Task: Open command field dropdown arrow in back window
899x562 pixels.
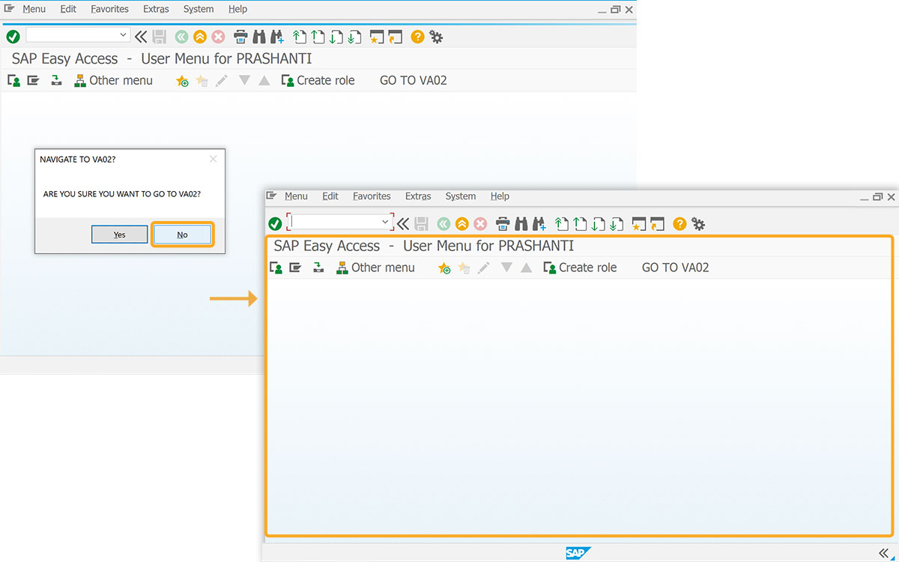Action: tap(124, 35)
